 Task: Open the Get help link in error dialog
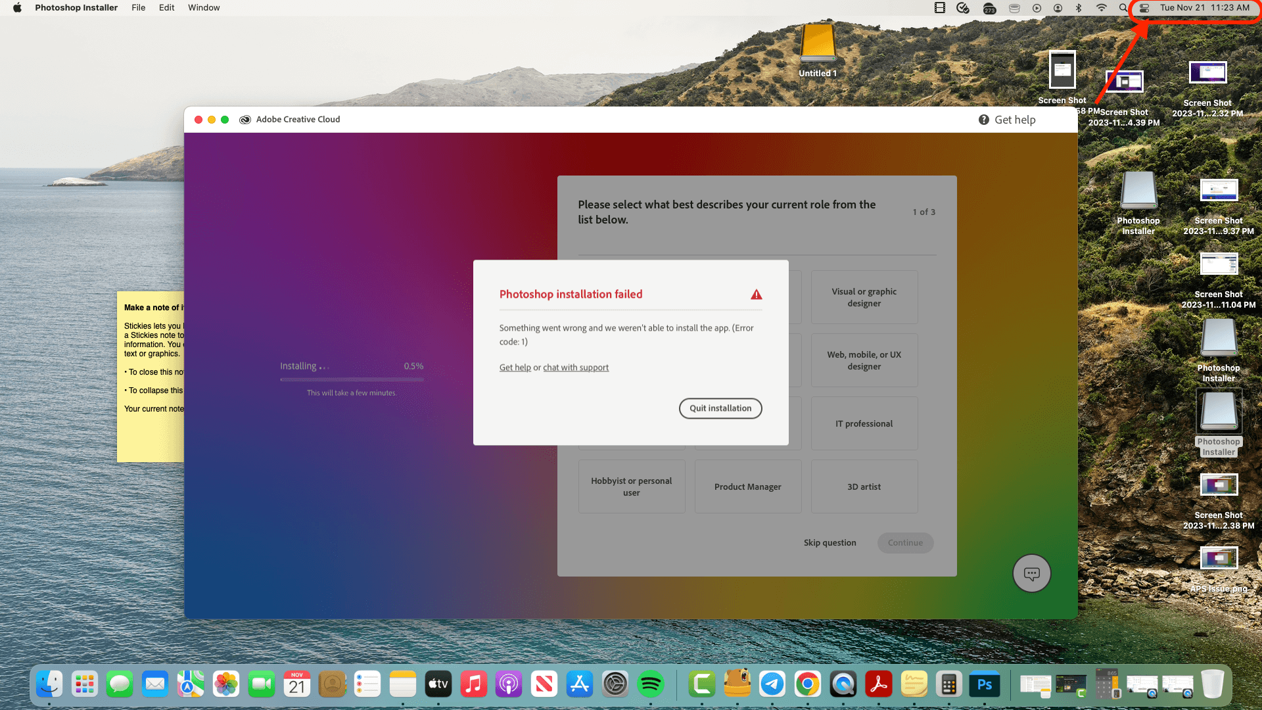click(515, 367)
